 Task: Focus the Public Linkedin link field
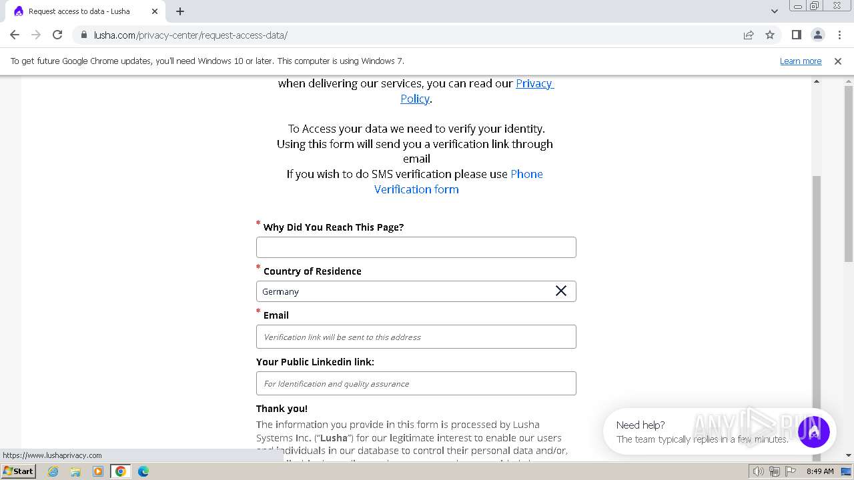416,383
